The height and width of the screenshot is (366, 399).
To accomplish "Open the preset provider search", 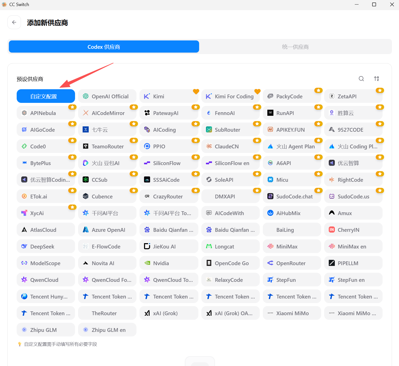I will (361, 79).
